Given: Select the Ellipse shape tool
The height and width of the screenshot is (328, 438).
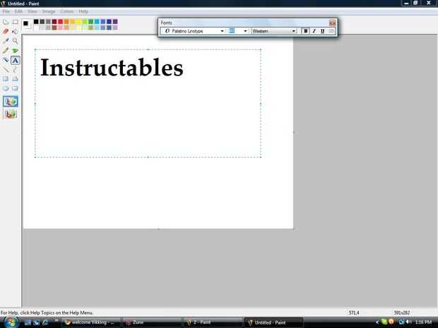Looking at the screenshot, I should pos(6,88).
